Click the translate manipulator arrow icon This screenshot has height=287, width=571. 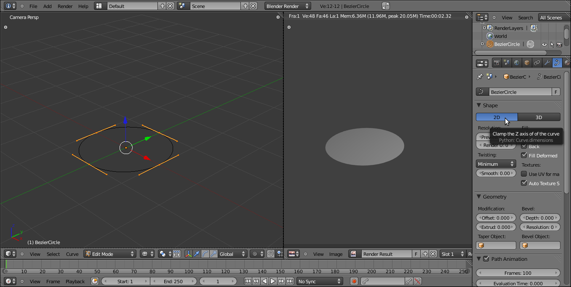[x=197, y=254]
